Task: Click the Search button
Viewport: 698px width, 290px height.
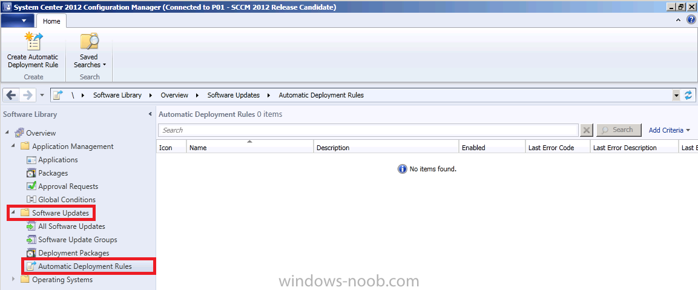Action: coord(619,130)
